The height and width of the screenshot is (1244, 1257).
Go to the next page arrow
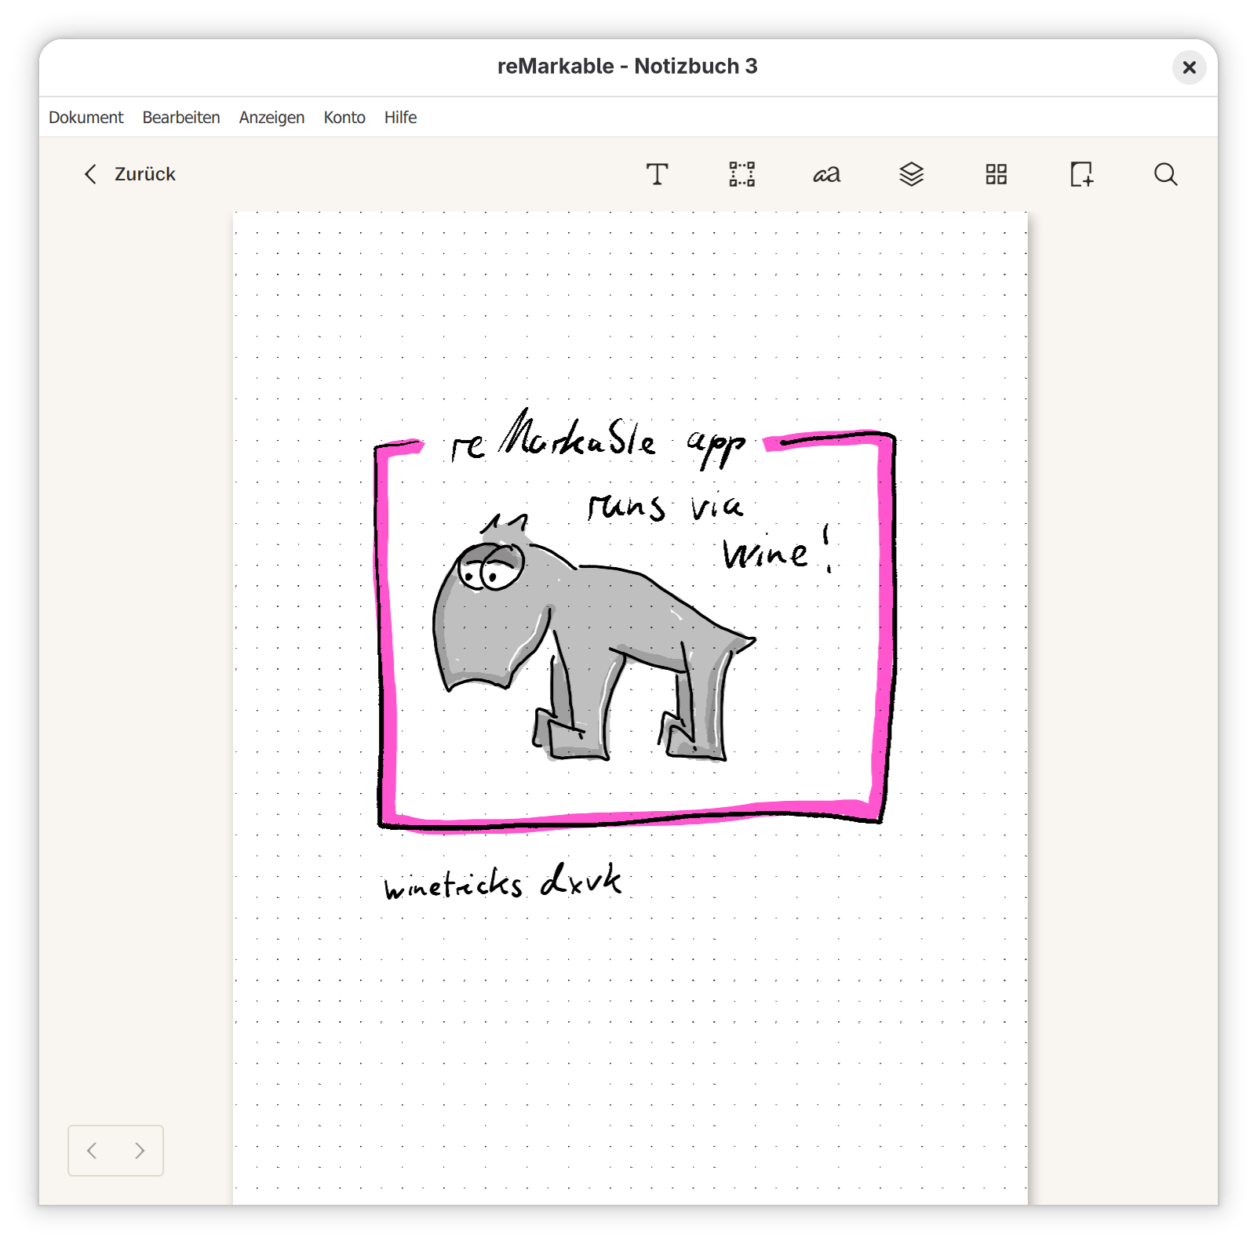(140, 1151)
